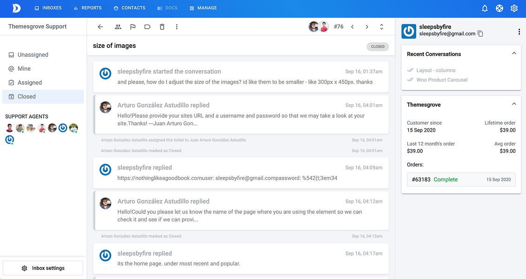Delete the conversation using the trash icon
Screen dimensions: 526x279
click(x=162, y=27)
